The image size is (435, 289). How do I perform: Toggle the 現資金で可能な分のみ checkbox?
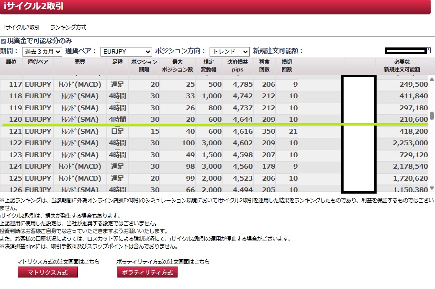click(3, 42)
